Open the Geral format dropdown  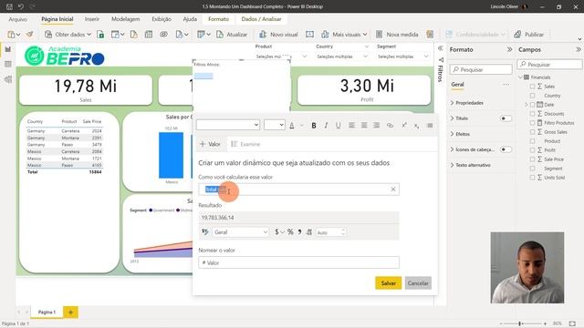click(241, 232)
